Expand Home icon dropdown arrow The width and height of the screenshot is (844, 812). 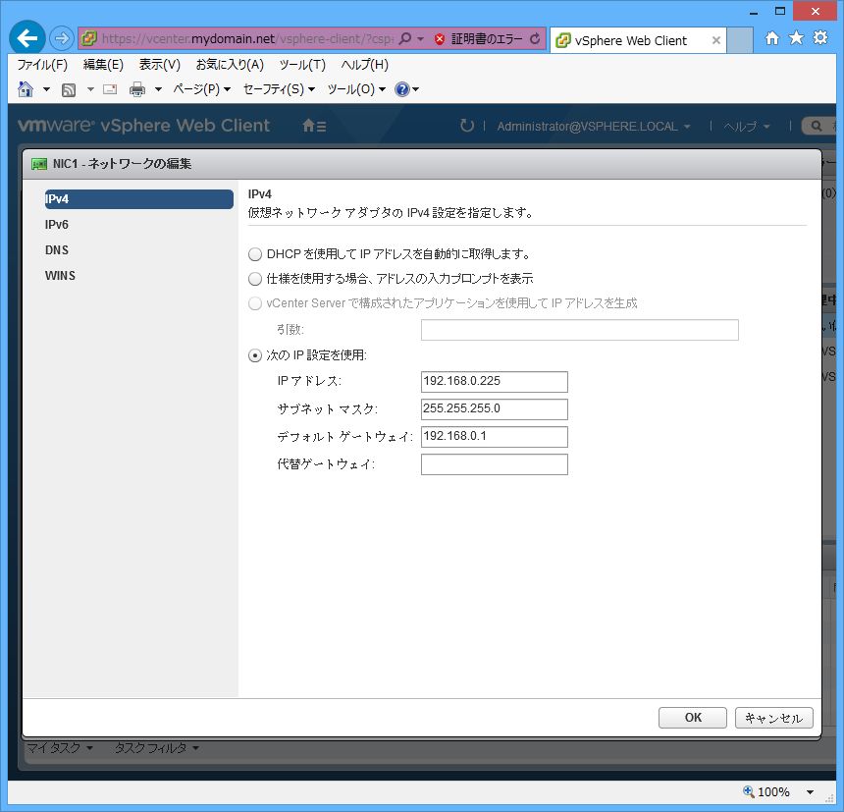(46, 89)
